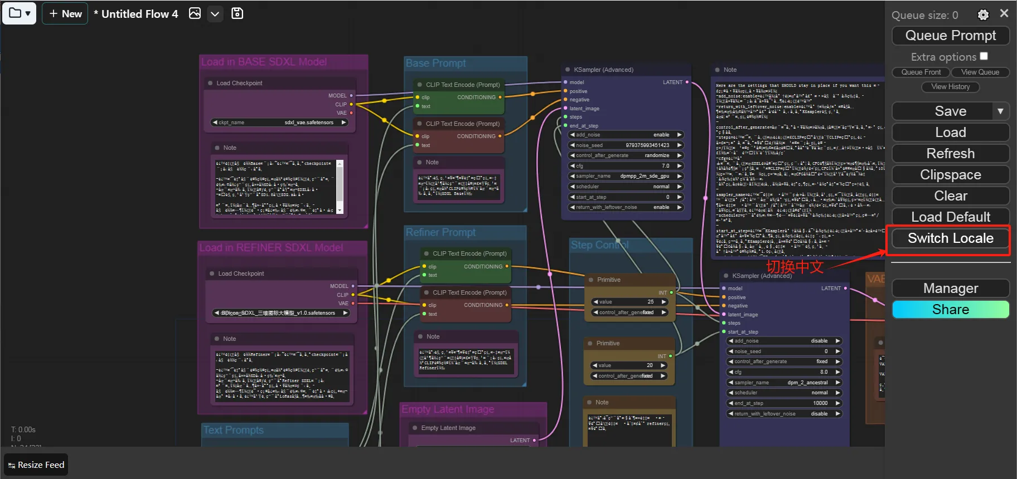The width and height of the screenshot is (1017, 479).
Task: Toggle return_with_leftover_noise disable setting
Action: pos(783,414)
